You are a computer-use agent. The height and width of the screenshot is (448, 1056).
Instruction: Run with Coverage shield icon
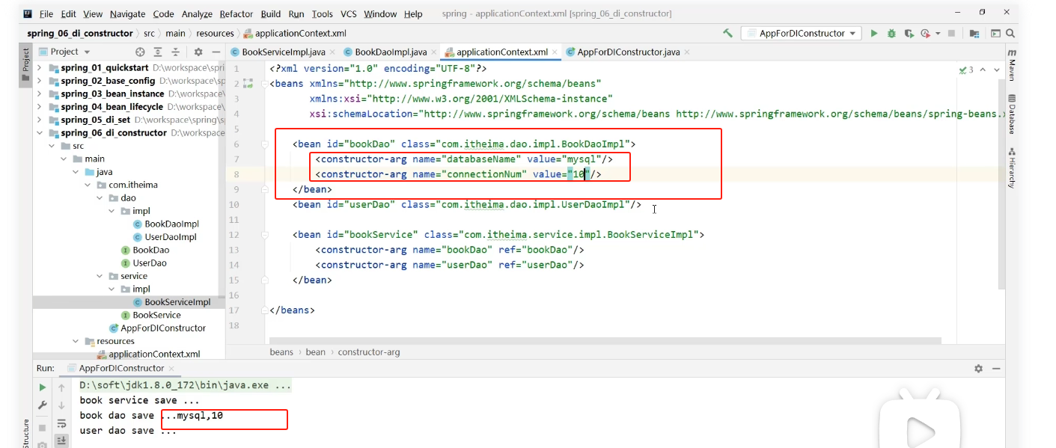point(909,33)
